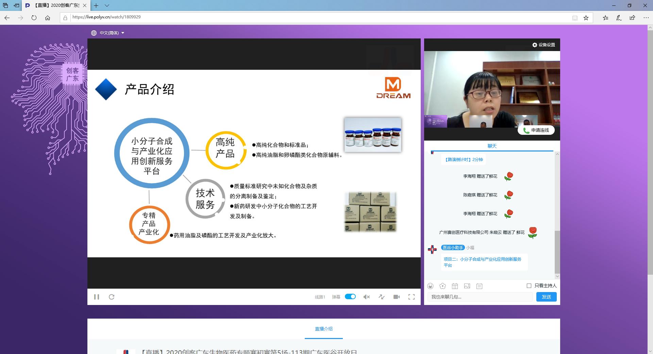The height and width of the screenshot is (354, 653).
Task: Enter fullscreen mode for the video player
Action: tap(412, 297)
